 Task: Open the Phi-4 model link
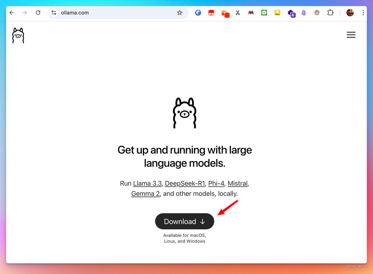point(216,183)
